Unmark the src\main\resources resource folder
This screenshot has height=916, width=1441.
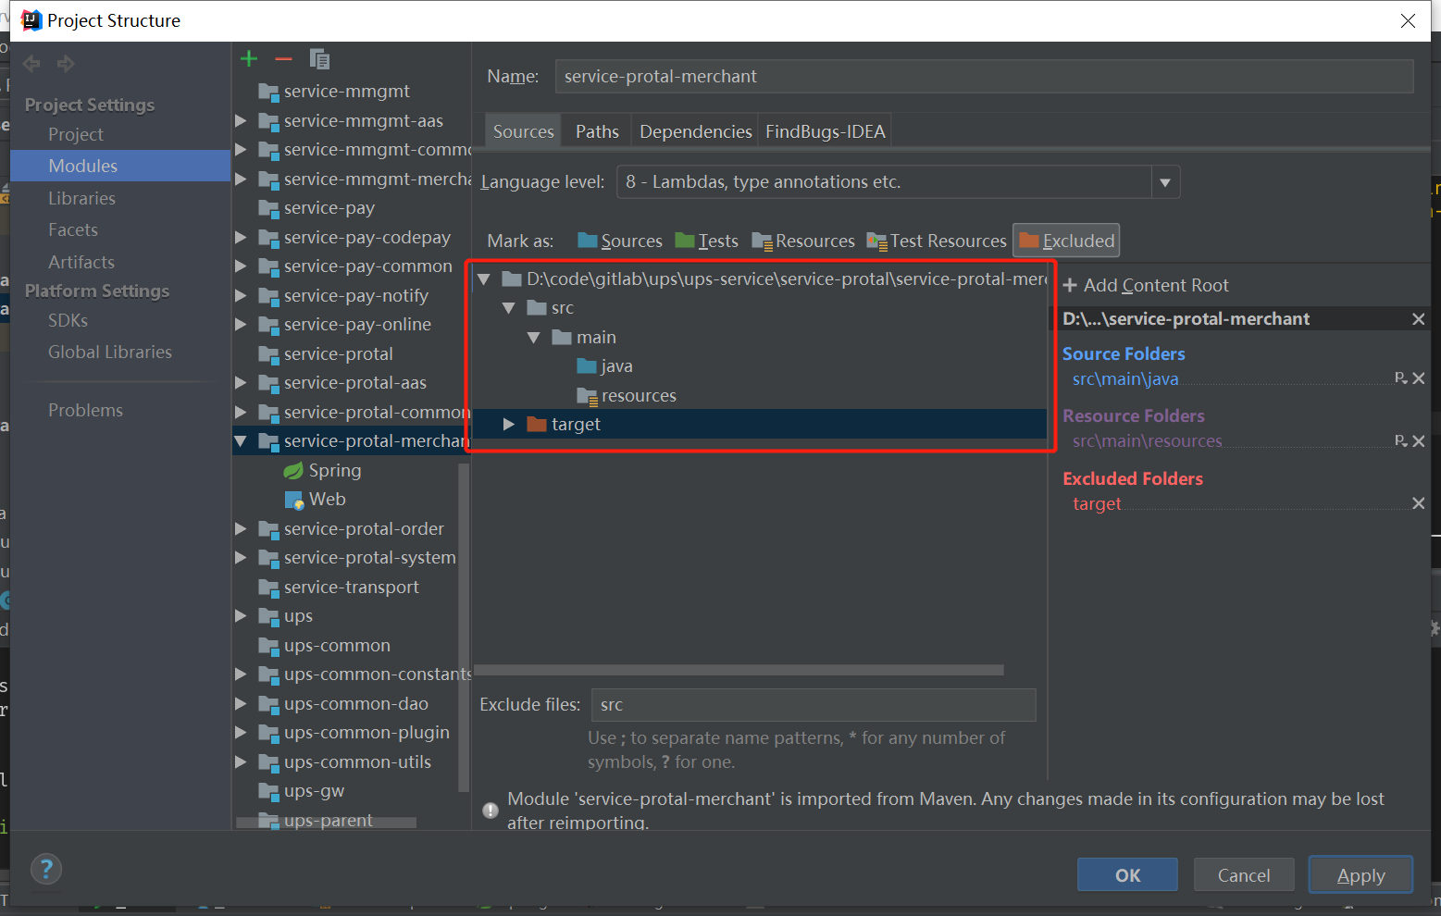pyautogui.click(x=1419, y=440)
